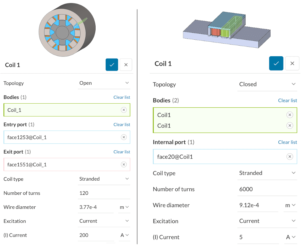Open right Excitation Current dropdown
303x250 pixels.
tap(267, 221)
